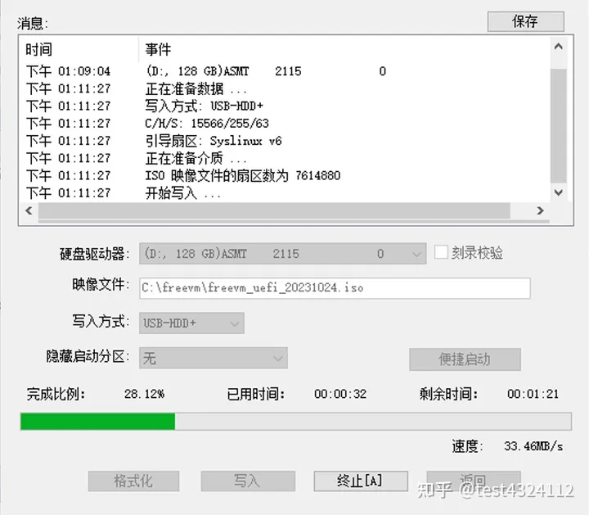Image resolution: width=589 pixels, height=515 pixels.
Task: Open the 隐藏启动分区 dropdown
Action: tap(214, 358)
